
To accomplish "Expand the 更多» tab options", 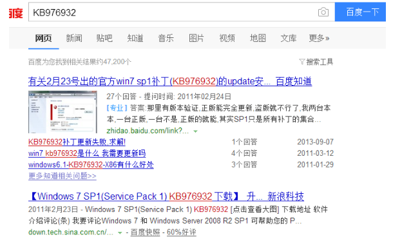I will 319,38.
